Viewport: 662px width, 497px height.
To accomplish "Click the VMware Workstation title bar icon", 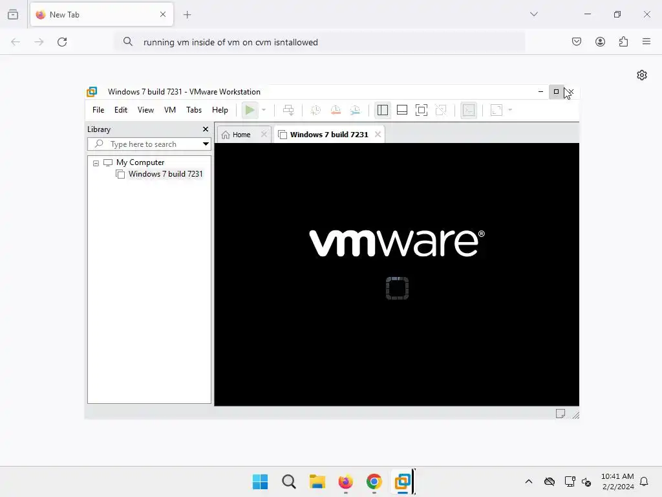I will click(92, 92).
